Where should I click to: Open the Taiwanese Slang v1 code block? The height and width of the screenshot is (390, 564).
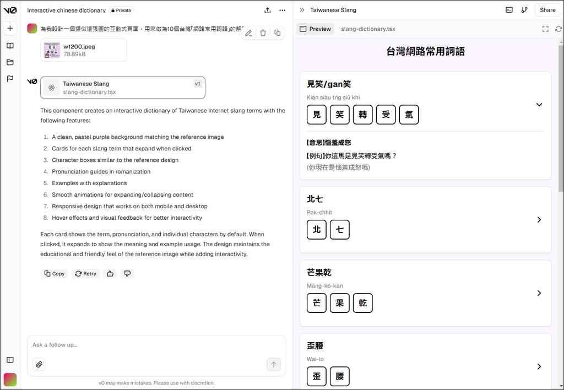click(x=123, y=88)
